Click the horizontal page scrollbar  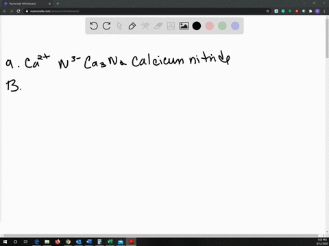click(x=160, y=236)
